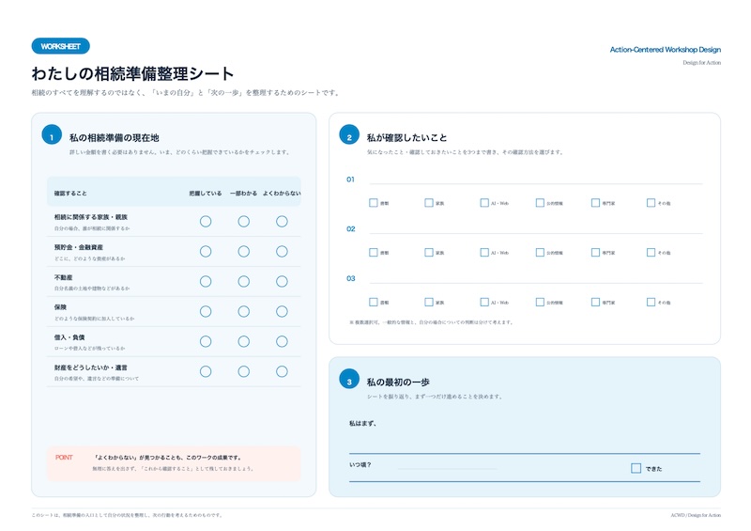Image resolution: width=751 pixels, height=531 pixels.
Task: Select 把握している for 財産をどうしたいか・遺言
Action: 206,371
